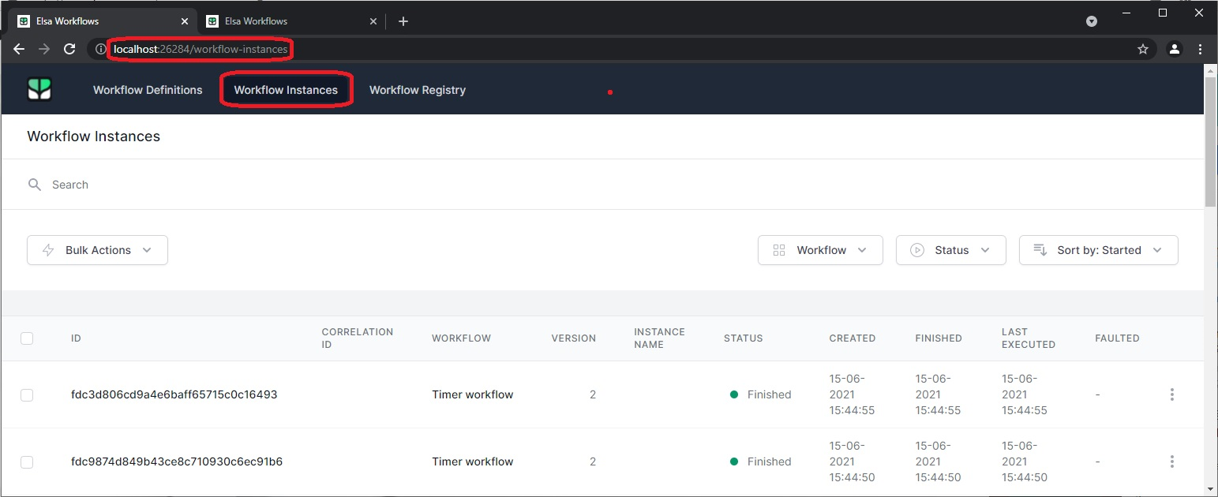The width and height of the screenshot is (1218, 497).
Task: Open the Bulk Actions dropdown
Action: [97, 250]
